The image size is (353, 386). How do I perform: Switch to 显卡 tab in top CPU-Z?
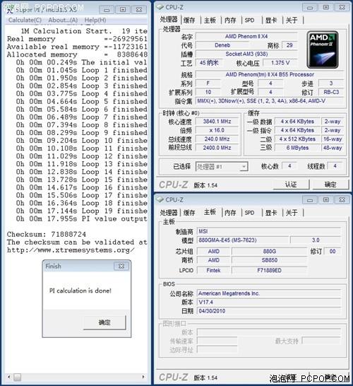coord(271,21)
